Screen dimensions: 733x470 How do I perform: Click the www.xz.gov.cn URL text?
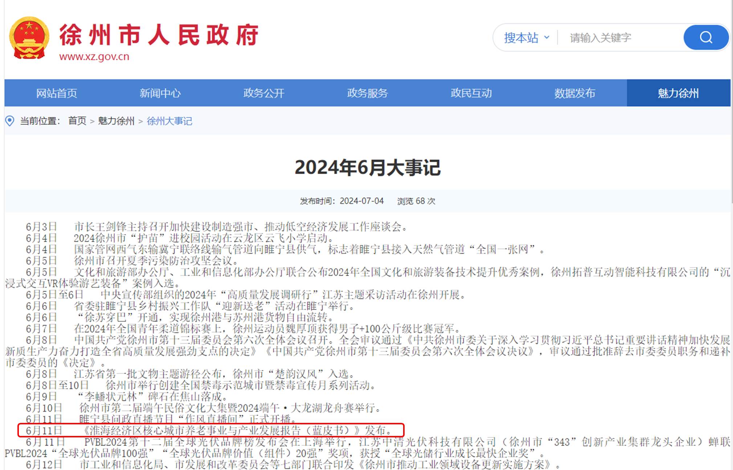(94, 57)
